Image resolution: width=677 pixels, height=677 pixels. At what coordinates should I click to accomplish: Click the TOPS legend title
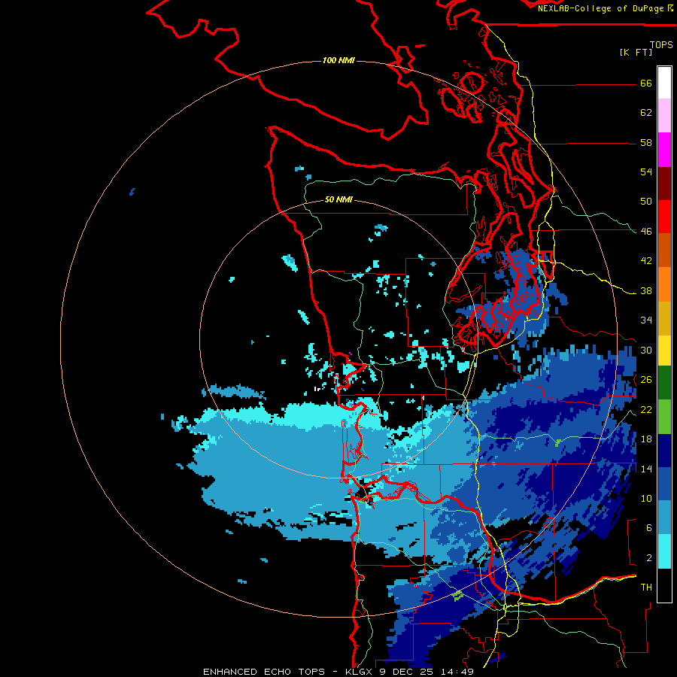(x=661, y=44)
